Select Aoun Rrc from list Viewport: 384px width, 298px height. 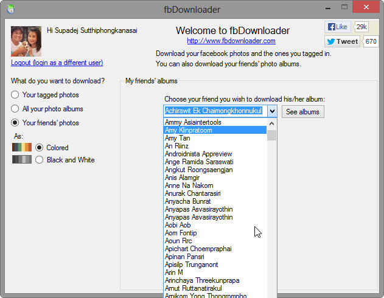215,241
